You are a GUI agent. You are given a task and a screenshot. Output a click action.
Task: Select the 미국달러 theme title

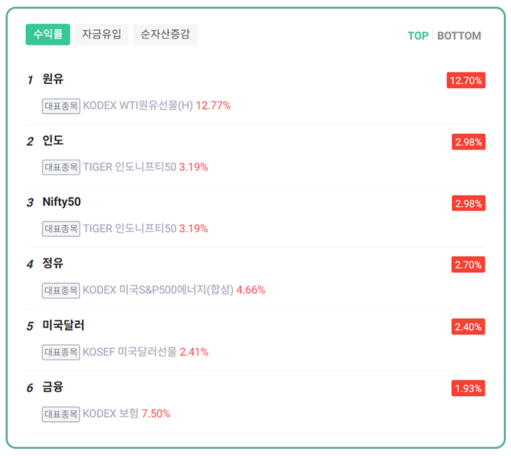point(63,325)
